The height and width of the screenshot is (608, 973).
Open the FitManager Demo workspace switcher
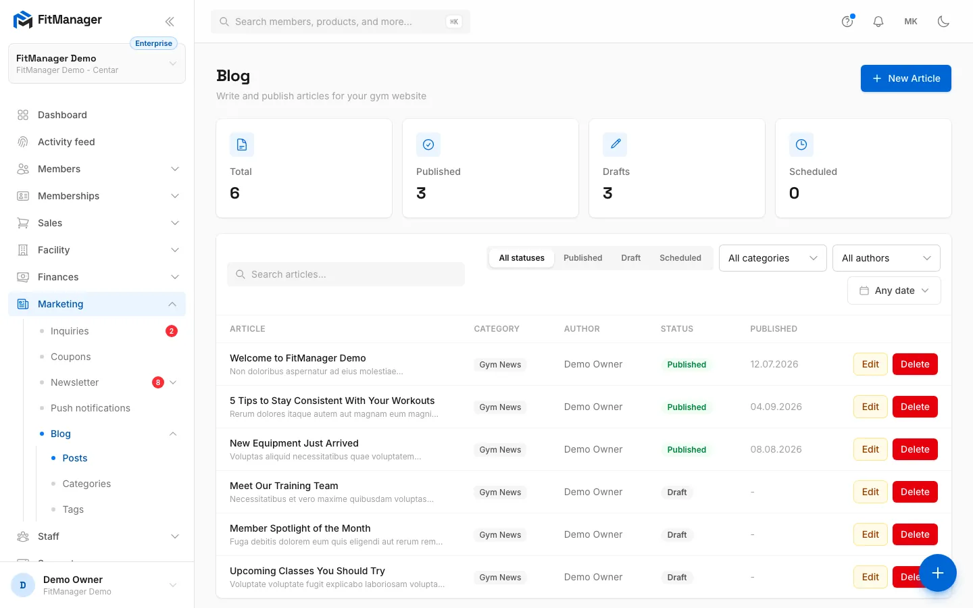[x=97, y=64]
